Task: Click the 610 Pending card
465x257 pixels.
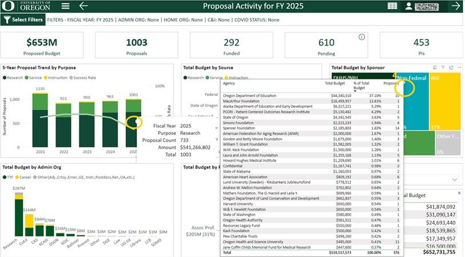Action: (x=327, y=45)
